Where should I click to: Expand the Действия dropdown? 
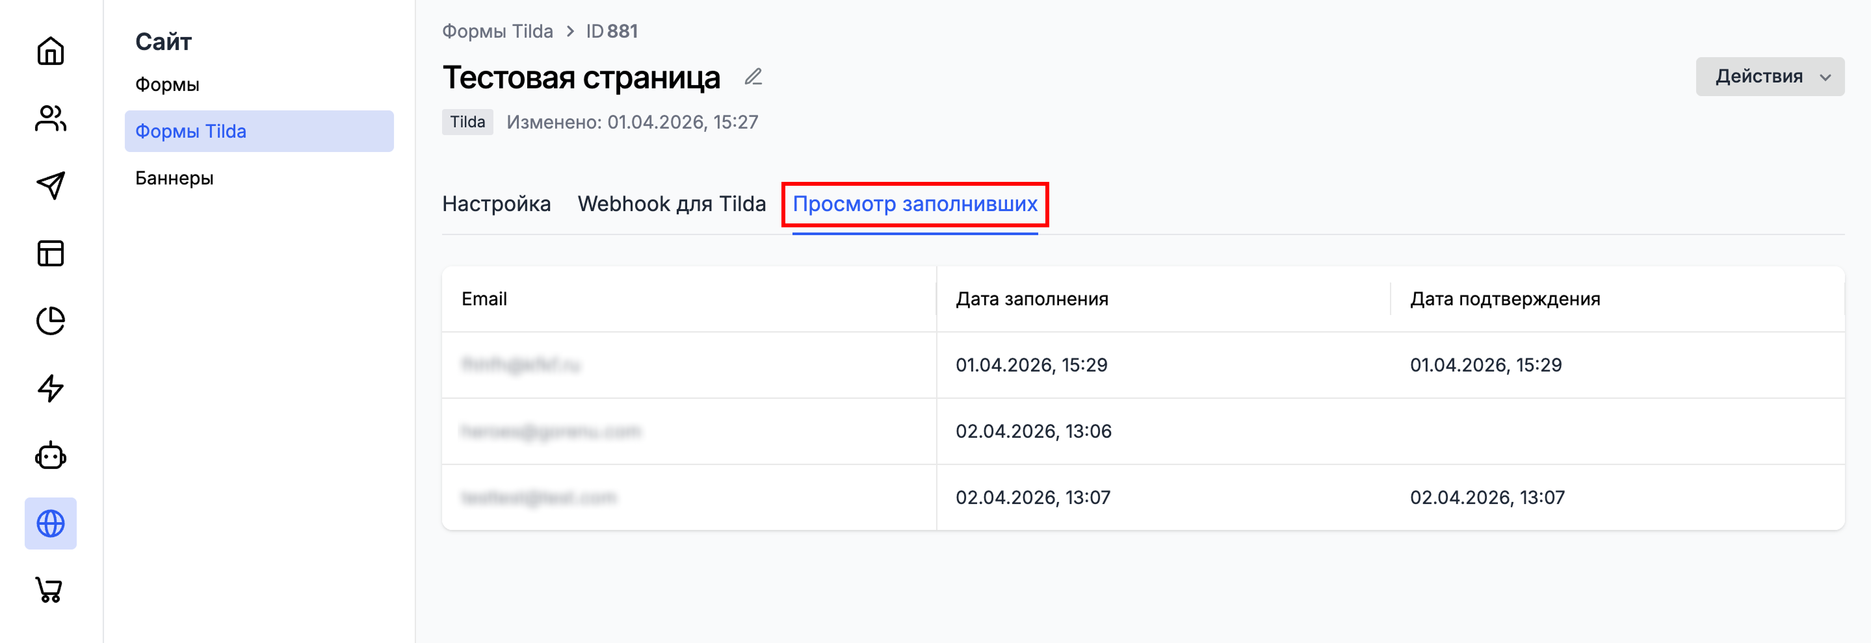point(1770,76)
